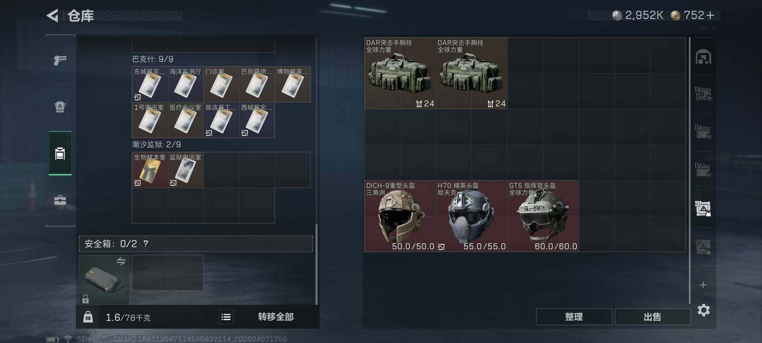Swap the safe box using arrows icon
This screenshot has height=343, width=762.
pyautogui.click(x=121, y=261)
